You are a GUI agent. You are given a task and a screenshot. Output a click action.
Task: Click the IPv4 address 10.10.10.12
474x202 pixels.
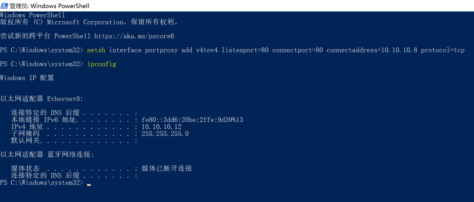click(x=161, y=127)
